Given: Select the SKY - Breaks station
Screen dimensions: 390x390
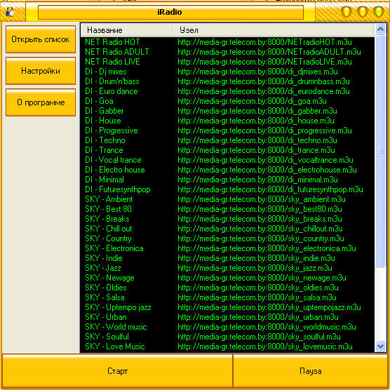Looking at the screenshot, I should (x=107, y=219).
